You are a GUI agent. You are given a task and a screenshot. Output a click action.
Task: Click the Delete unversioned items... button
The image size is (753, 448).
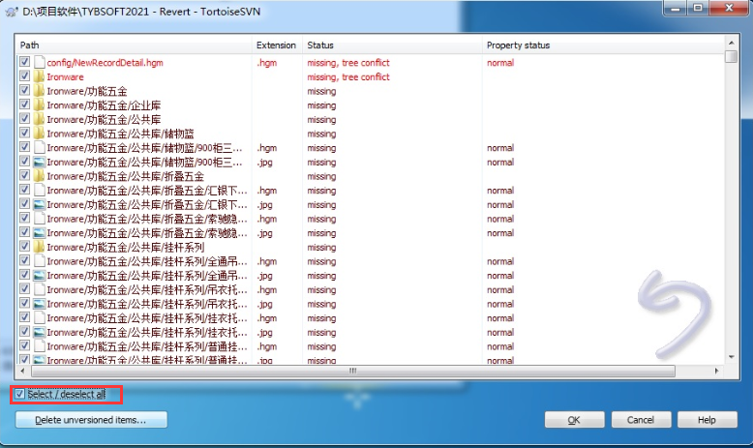click(91, 420)
